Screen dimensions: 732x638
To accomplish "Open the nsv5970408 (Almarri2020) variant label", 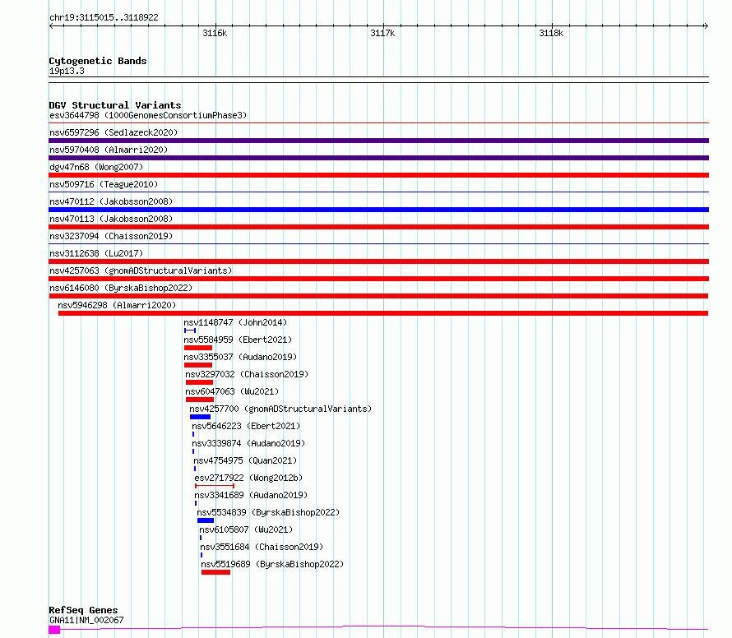I will click(109, 150).
